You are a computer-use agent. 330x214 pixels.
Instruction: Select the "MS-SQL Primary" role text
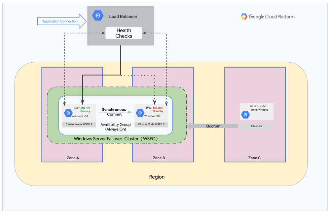click(86, 110)
